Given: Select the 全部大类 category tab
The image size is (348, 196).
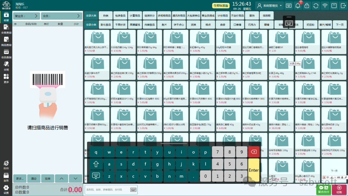Looking at the screenshot, I should pyautogui.click(x=91, y=15).
